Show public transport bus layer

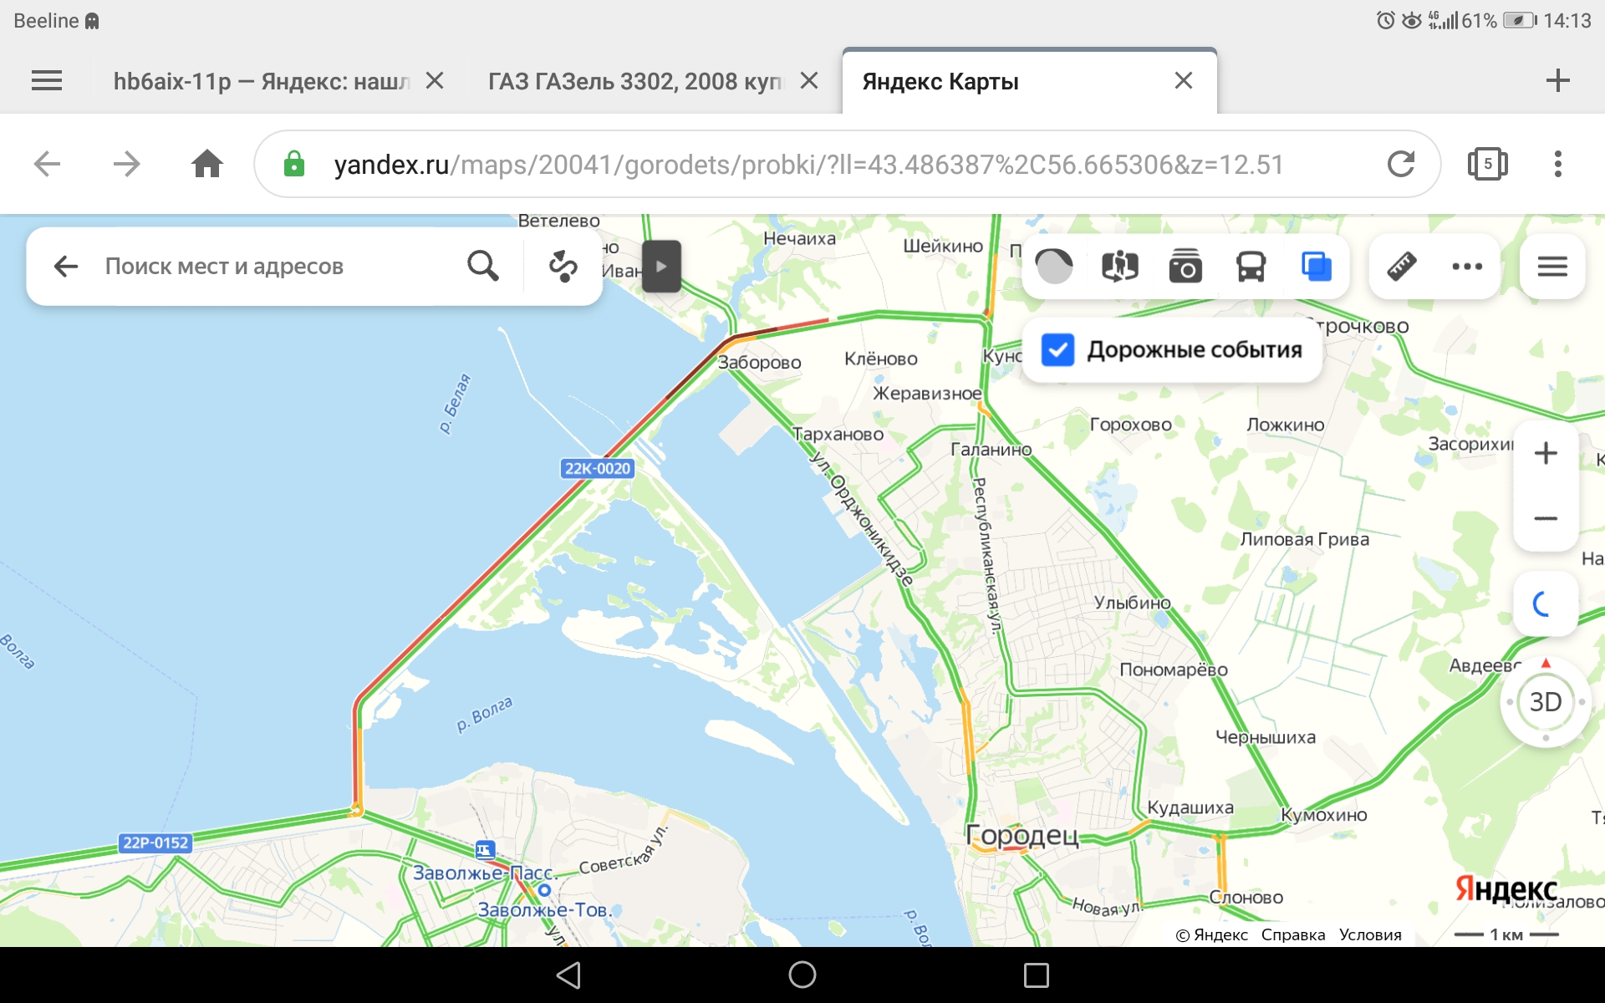(1251, 267)
